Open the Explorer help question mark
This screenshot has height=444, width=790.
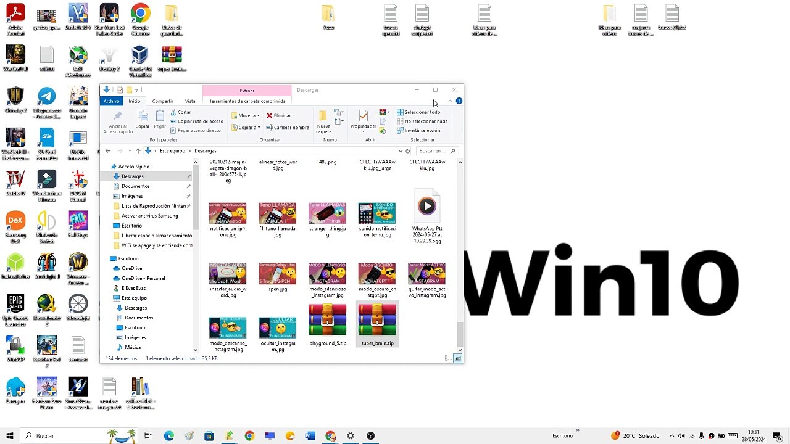(459, 101)
